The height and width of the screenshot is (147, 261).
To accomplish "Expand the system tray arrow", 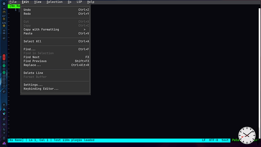I will coord(4,105).
